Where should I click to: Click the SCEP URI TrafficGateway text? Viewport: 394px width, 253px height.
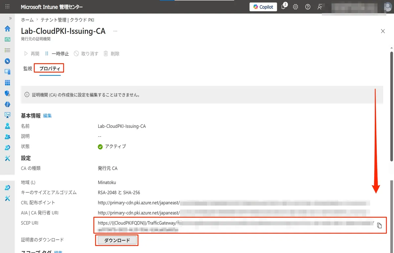pos(137,223)
